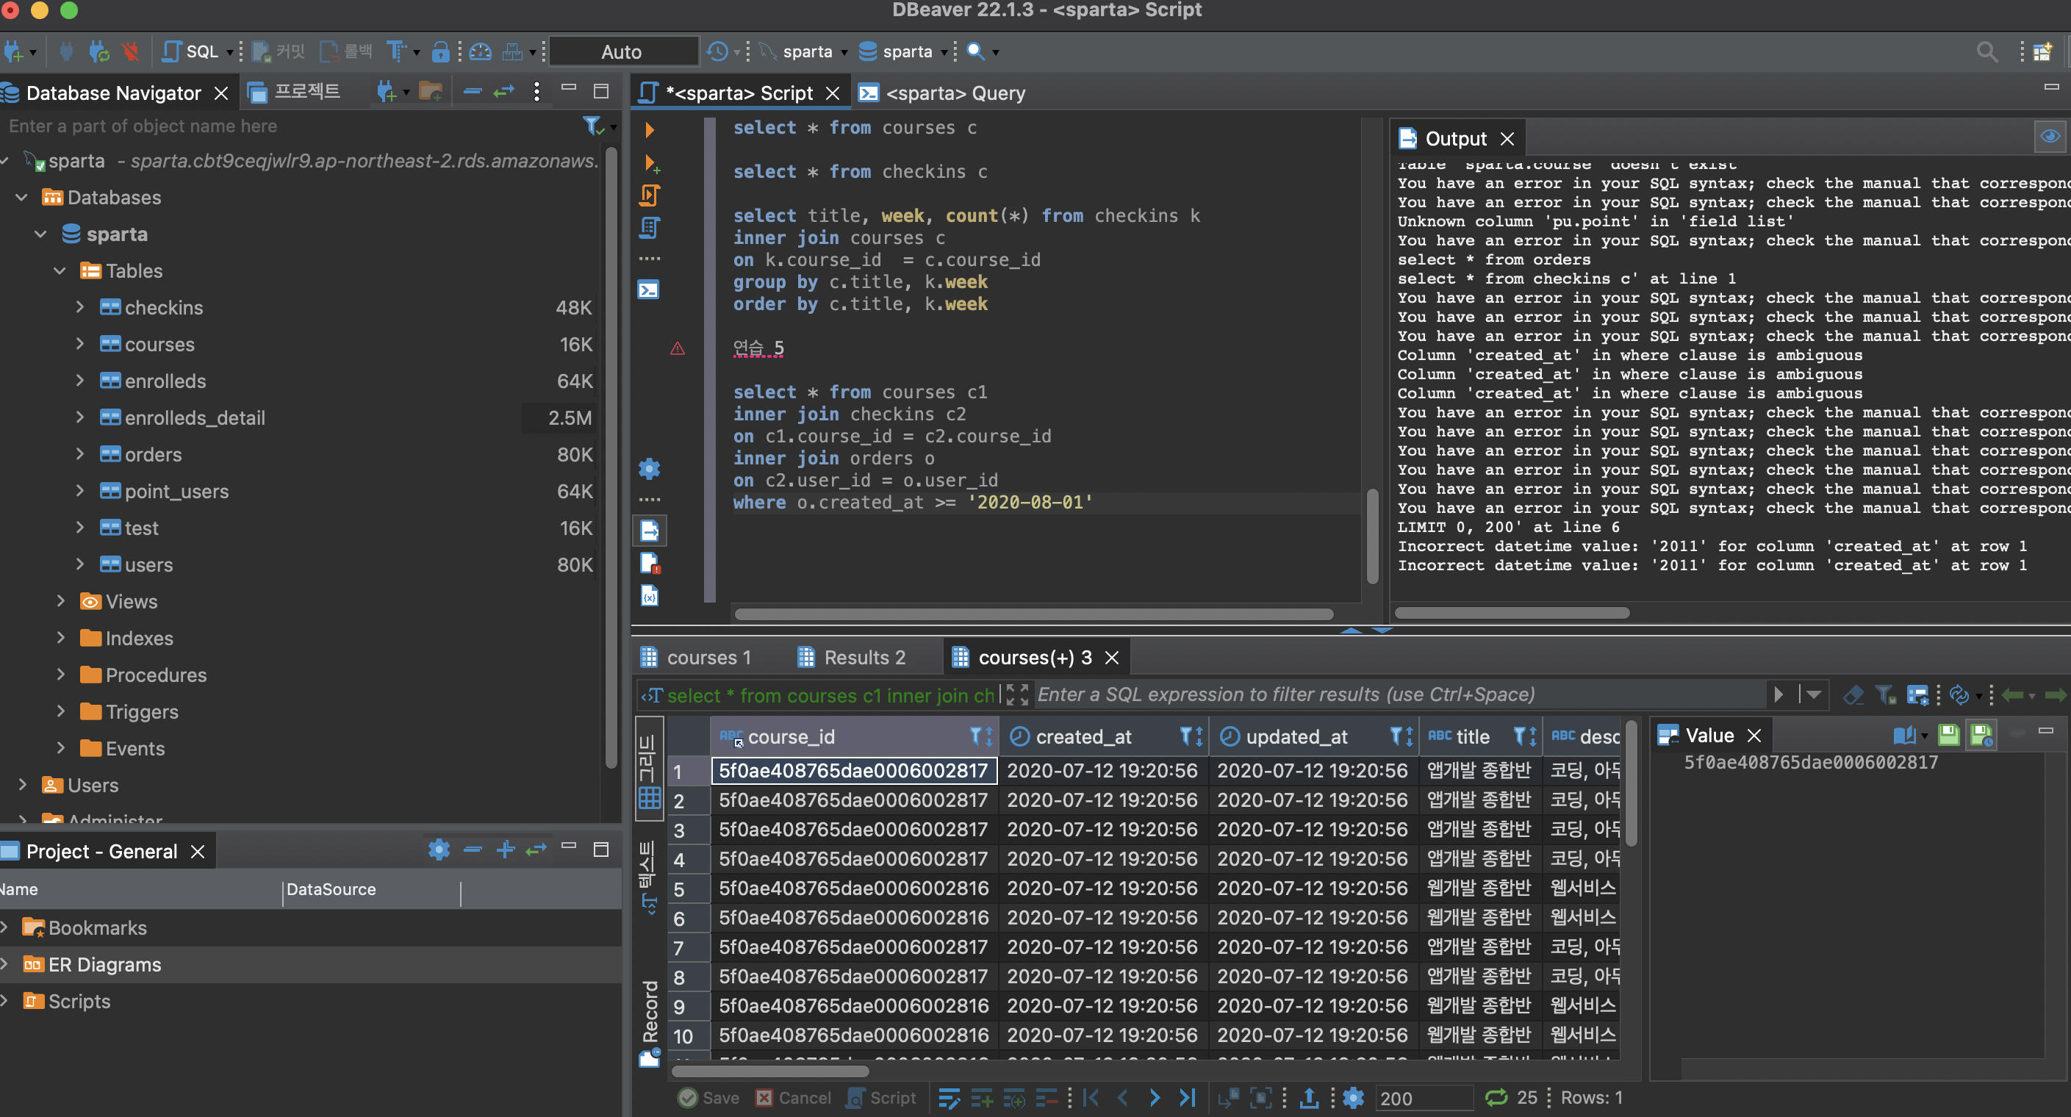Viewport: 2071px width, 1117px height.
Task: Select the point_users table in navigator
Action: point(176,492)
